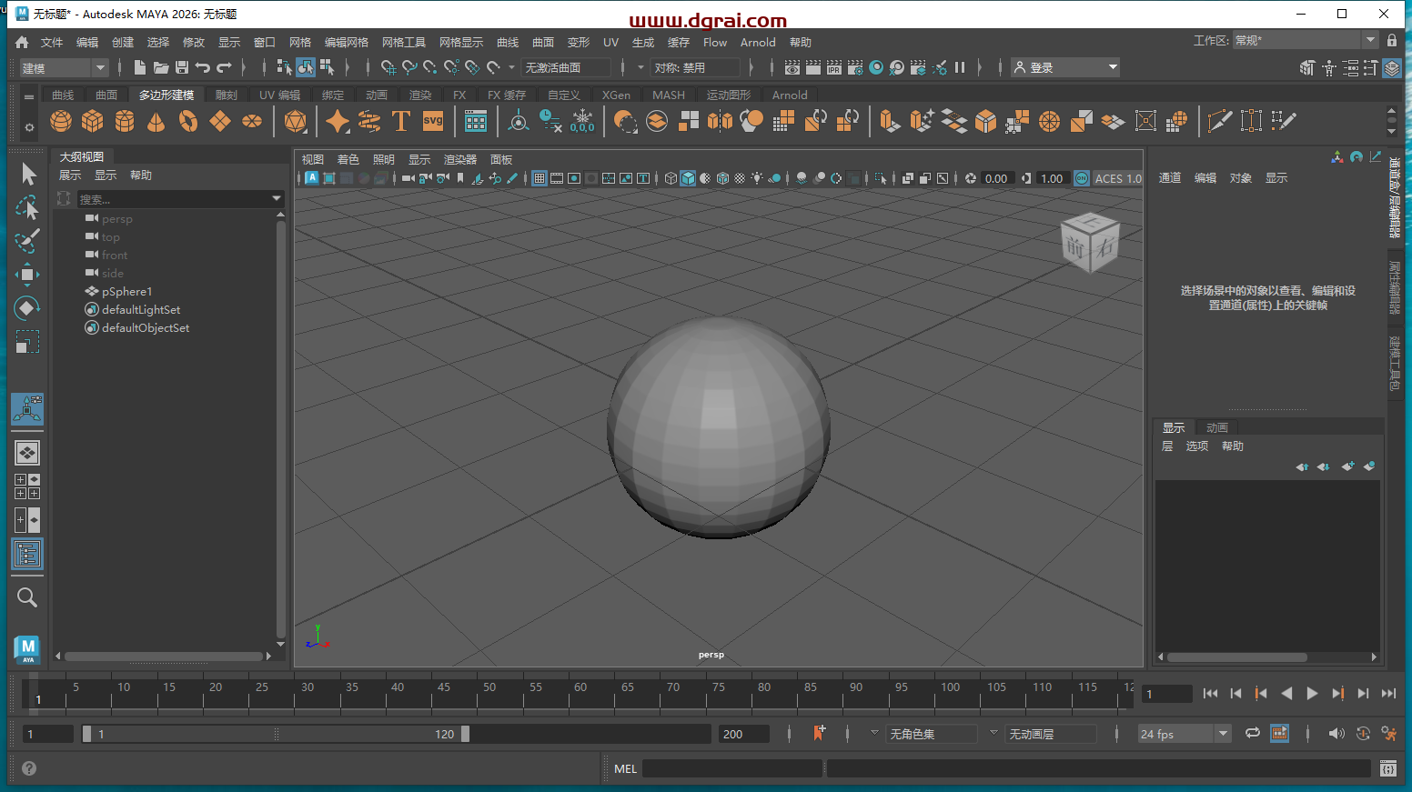The image size is (1412, 792).
Task: Switch to the 动画 layer editor tab
Action: point(1217,427)
